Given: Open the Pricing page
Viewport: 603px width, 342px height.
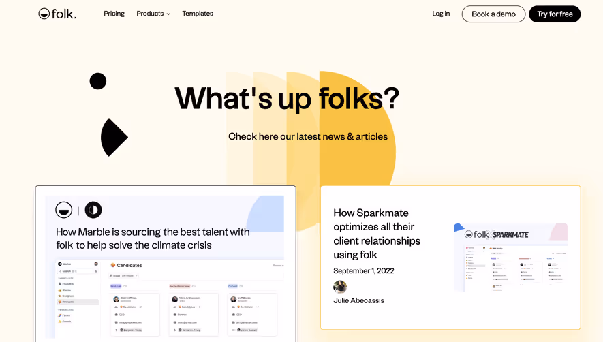Looking at the screenshot, I should pos(114,14).
